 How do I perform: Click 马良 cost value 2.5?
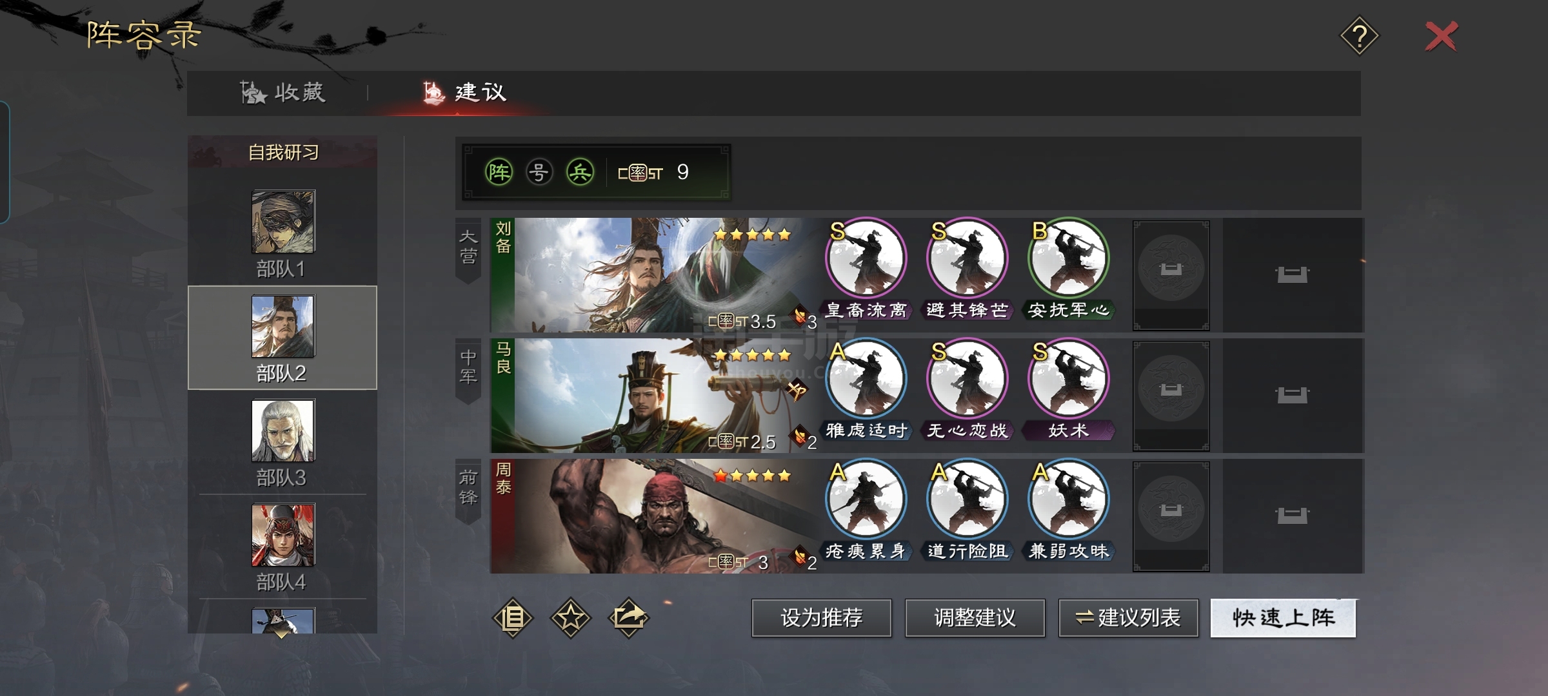coord(763,442)
